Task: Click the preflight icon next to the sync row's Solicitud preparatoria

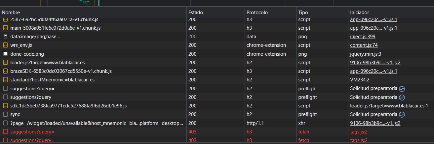Action: tap(402, 114)
